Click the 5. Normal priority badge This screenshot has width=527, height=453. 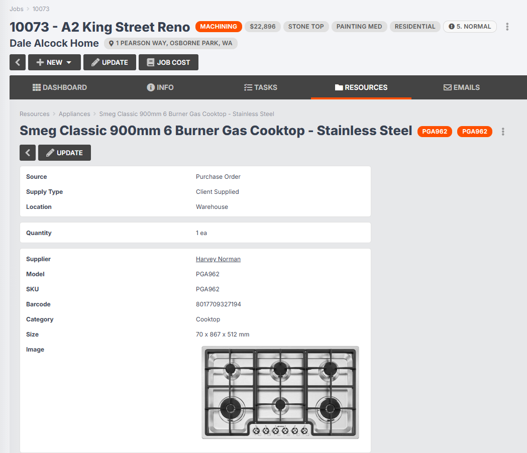(x=470, y=27)
